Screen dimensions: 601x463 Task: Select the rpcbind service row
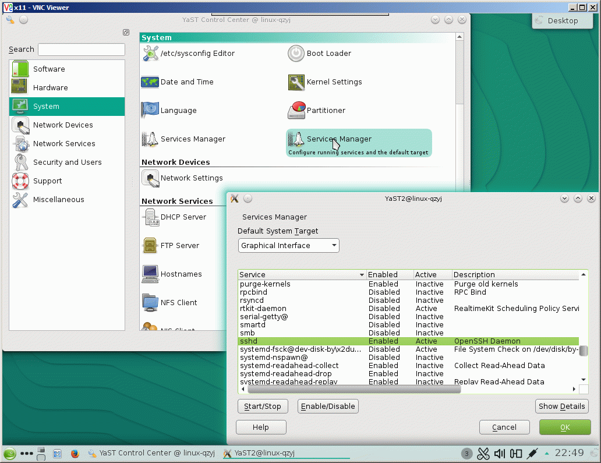[409, 292]
